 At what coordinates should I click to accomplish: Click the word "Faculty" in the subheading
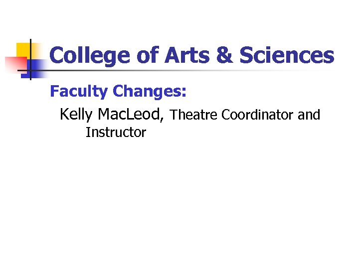79,92
